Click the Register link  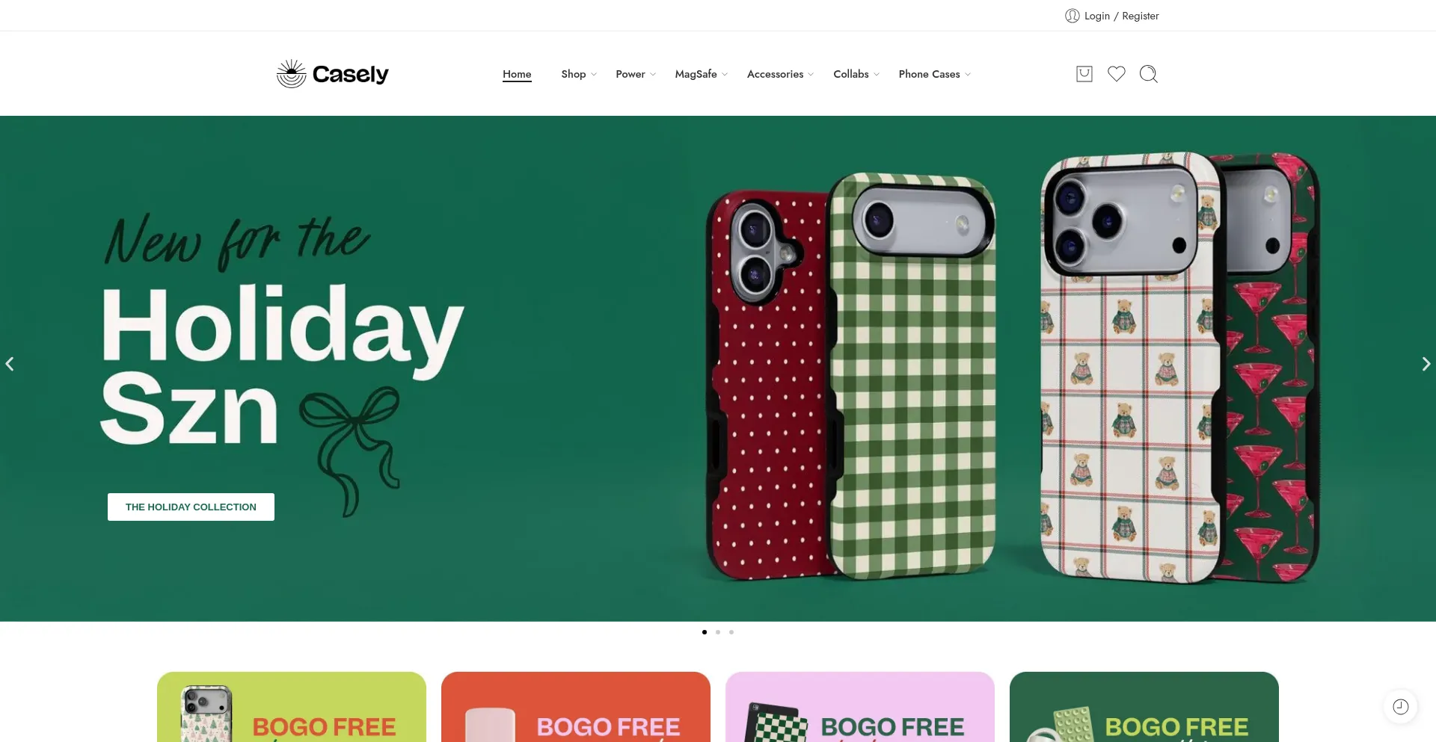pos(1140,16)
